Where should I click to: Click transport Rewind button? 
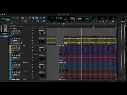point(100,21)
